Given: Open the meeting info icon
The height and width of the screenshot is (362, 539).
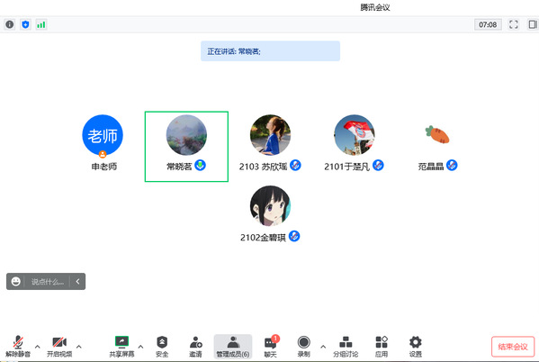Looking at the screenshot, I should [10, 24].
